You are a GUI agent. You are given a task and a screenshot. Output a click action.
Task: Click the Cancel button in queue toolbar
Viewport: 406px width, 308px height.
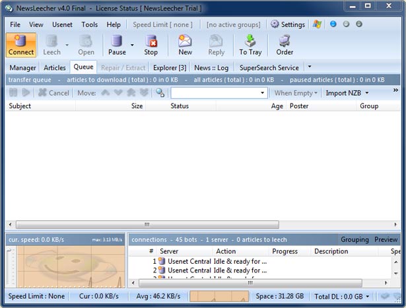point(54,93)
